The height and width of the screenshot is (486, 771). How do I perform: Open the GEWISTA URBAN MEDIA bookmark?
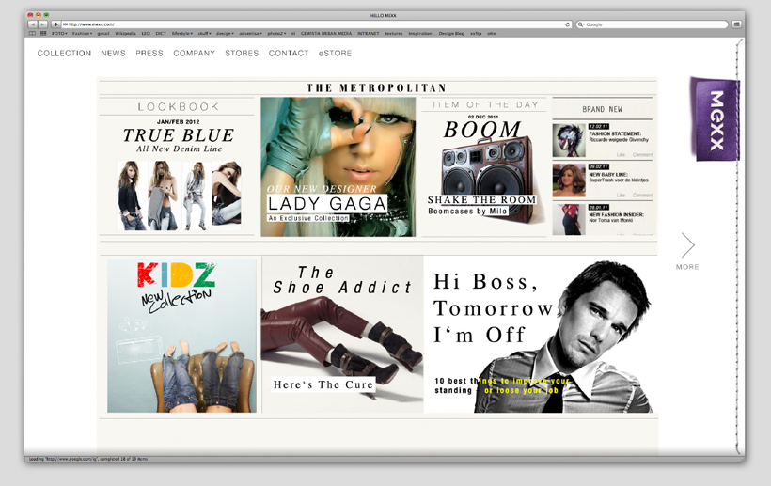pyautogui.click(x=326, y=34)
